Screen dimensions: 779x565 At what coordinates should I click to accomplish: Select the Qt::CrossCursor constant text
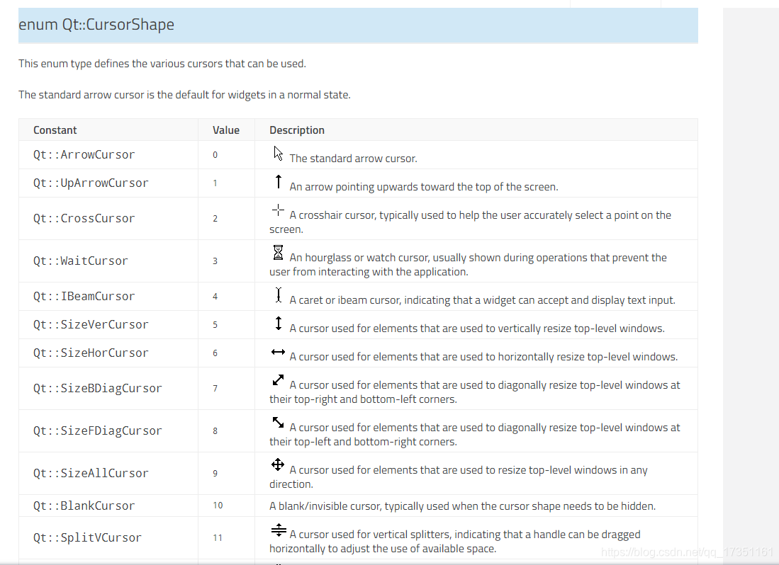tap(84, 218)
